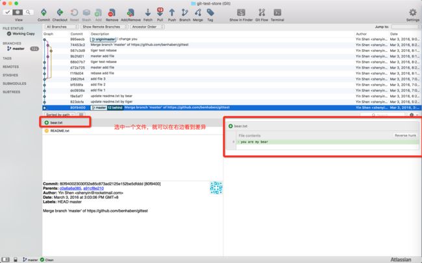Open the Ancestor Order dropdown
This screenshot has width=422, height=263.
147,27
